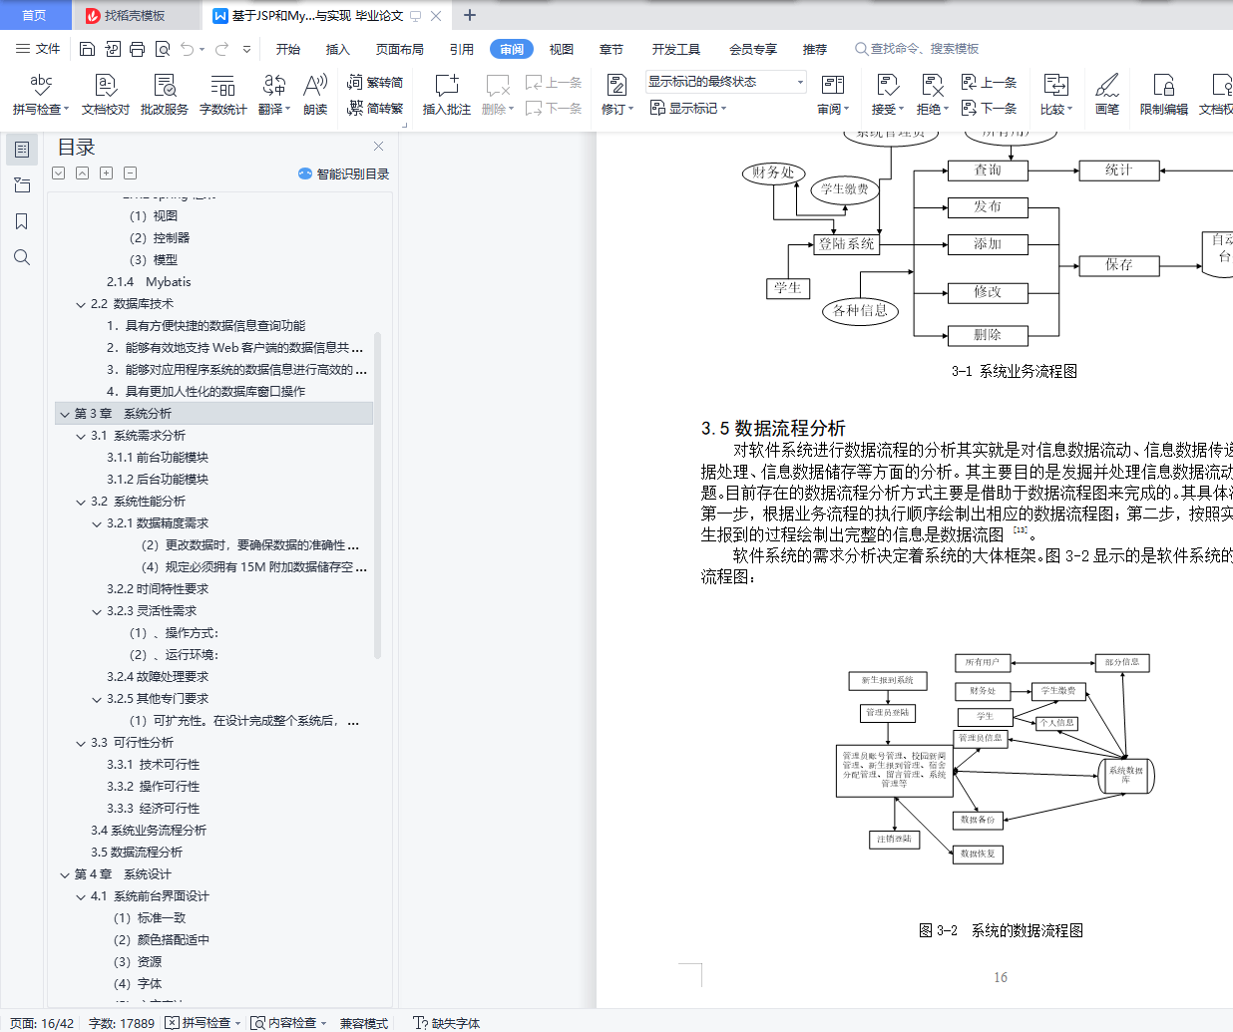Viewport: 1233px width, 1032px height.
Task: Open the search icon in left sidebar
Action: [22, 257]
